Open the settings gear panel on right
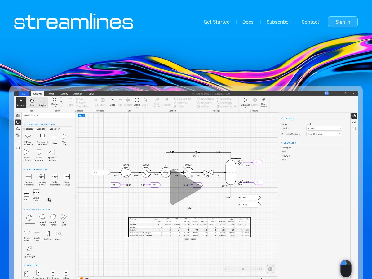The width and height of the screenshot is (372, 279). [x=354, y=116]
